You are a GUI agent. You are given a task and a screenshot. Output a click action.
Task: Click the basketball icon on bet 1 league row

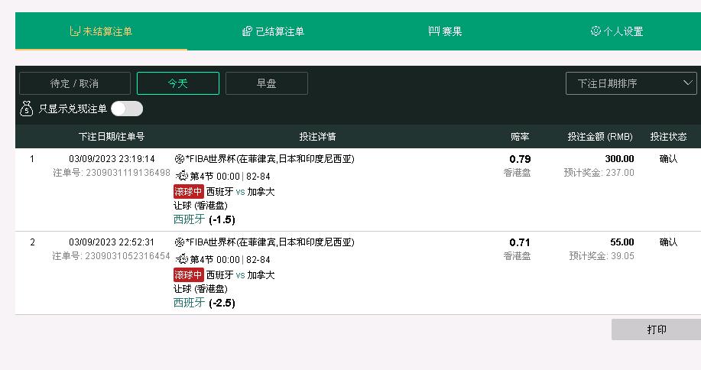click(180, 159)
